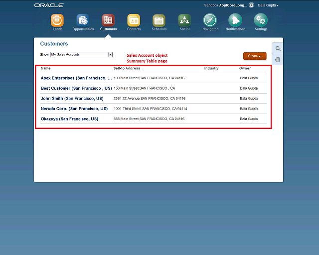Click owner Bala Gupta in Okazuya row
Screen dimensions: 319x255
point(249,119)
